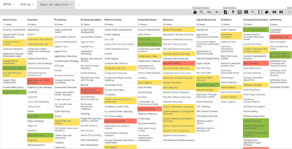Toggle the eye show/hide disabled button

coord(274,12)
